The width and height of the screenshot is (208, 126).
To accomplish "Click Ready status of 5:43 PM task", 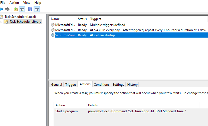I will (x=82, y=30).
